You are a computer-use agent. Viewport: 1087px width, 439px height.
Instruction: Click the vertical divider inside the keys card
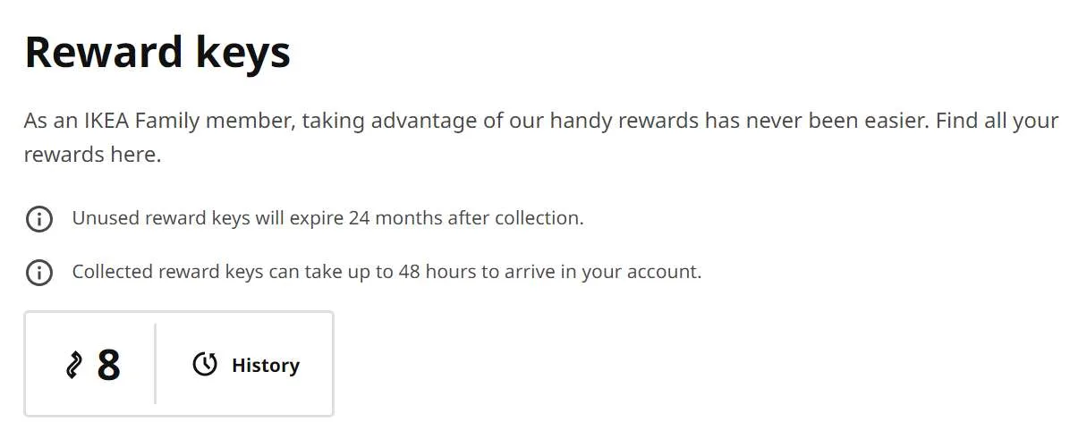(156, 364)
